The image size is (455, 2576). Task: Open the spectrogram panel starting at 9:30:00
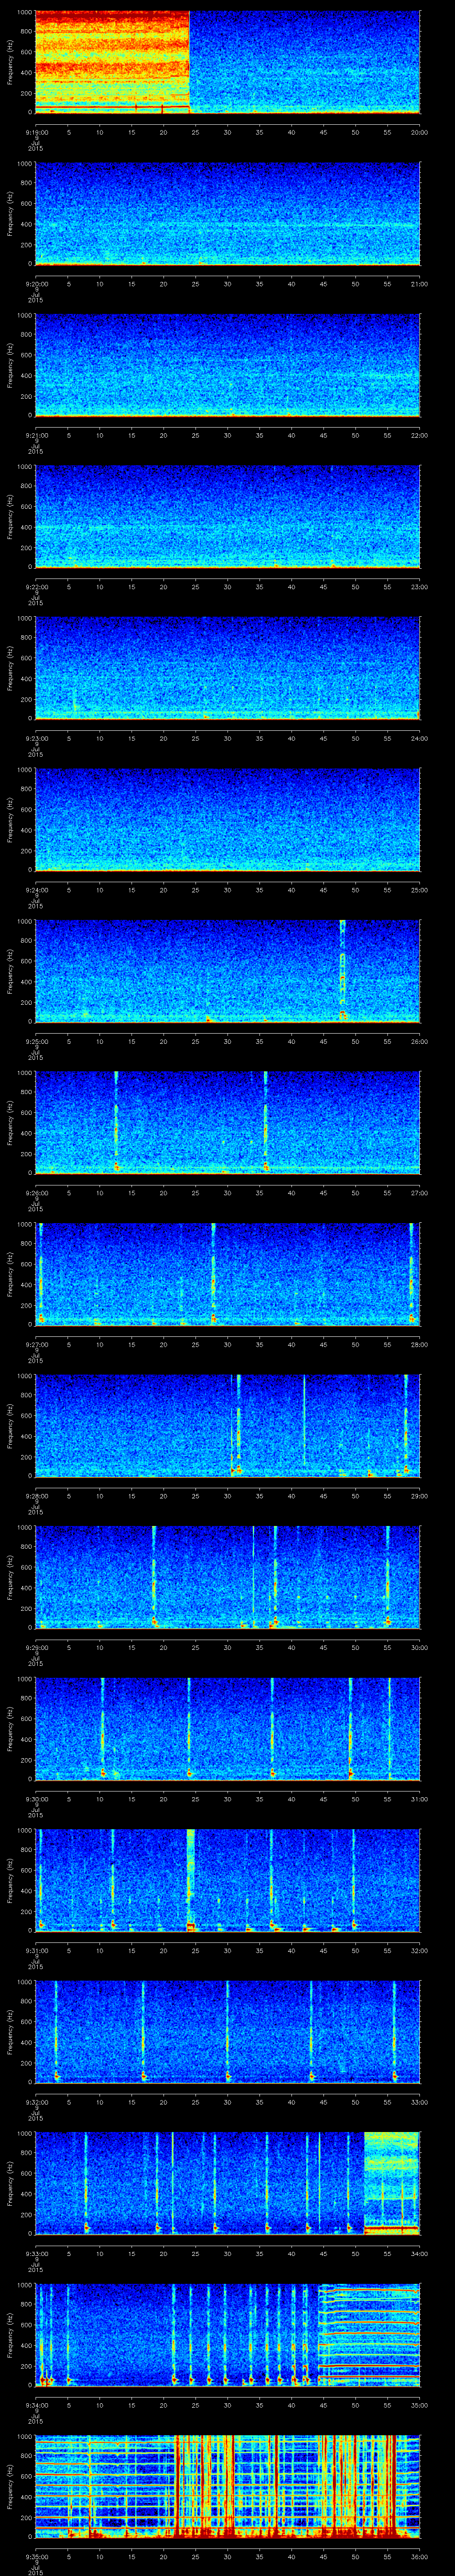pos(227,1728)
